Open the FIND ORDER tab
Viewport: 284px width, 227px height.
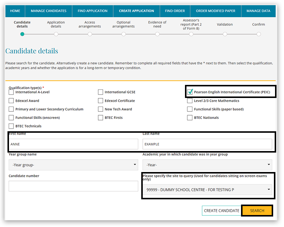pyautogui.click(x=175, y=11)
